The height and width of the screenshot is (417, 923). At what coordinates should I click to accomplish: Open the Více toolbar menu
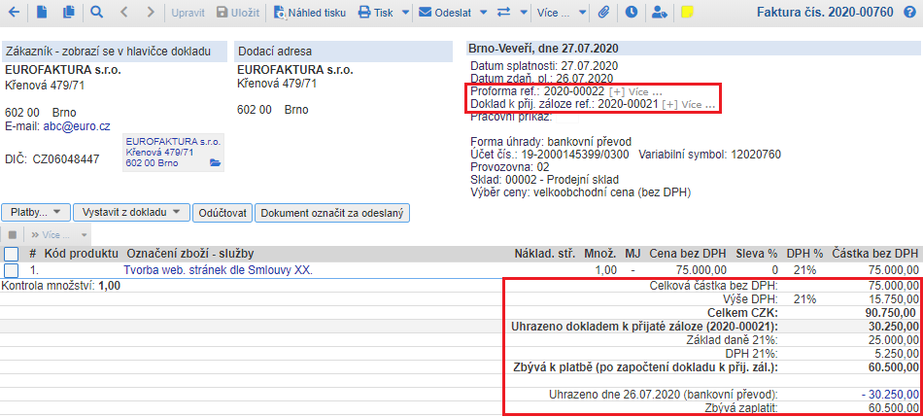tap(567, 13)
